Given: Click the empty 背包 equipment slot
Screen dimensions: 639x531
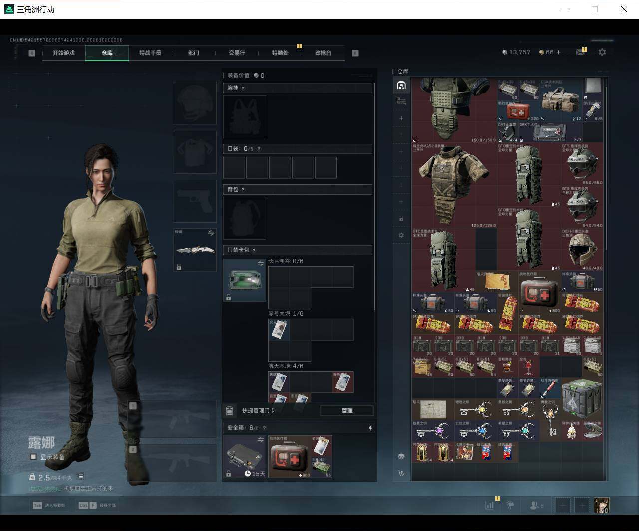Looking at the screenshot, I should [245, 218].
